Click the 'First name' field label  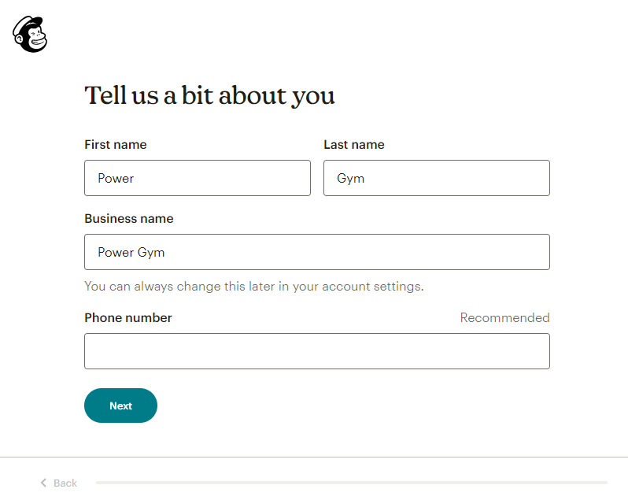point(116,145)
